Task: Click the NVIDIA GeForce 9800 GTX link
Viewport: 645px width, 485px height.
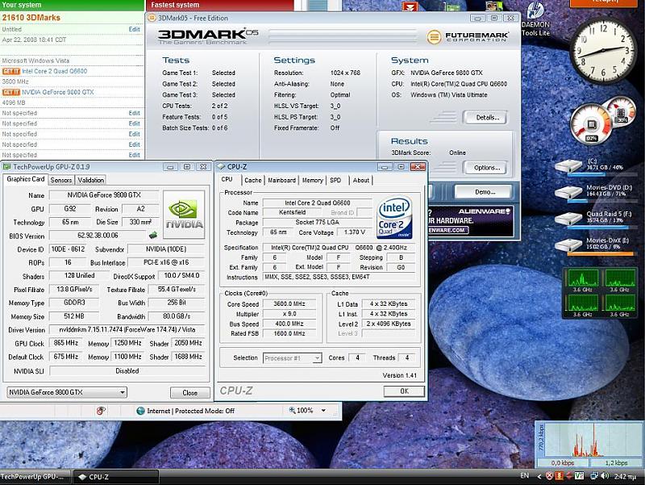Action: 57,92
